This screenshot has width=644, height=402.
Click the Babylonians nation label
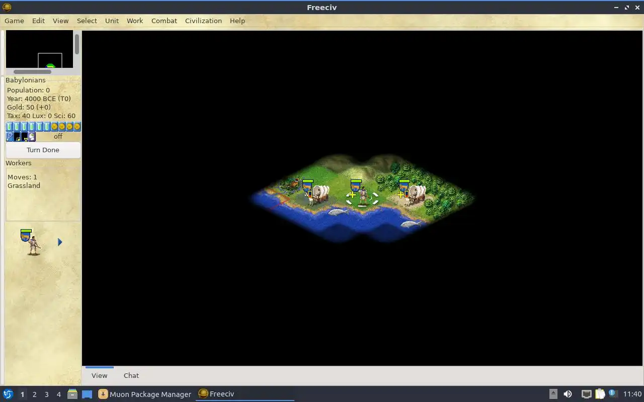click(x=26, y=80)
